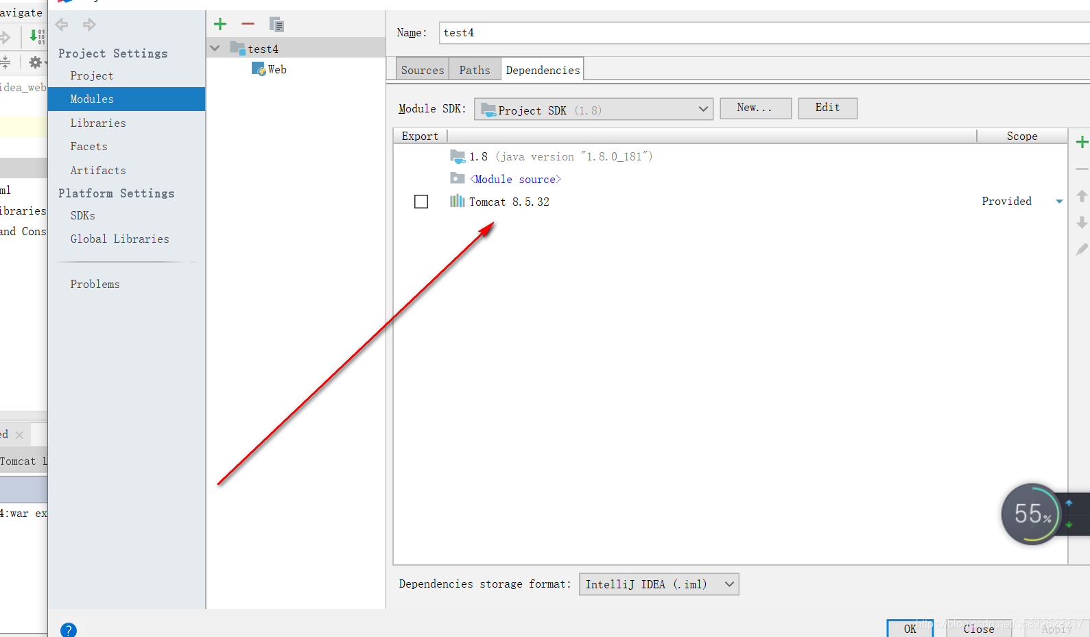Click the Tomcat library icon
1090x637 pixels.
(457, 201)
